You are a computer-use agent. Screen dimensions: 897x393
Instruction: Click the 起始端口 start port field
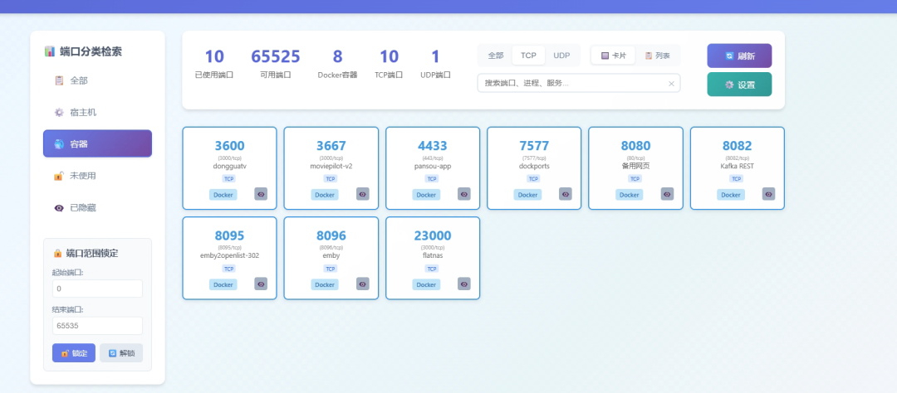(x=97, y=289)
